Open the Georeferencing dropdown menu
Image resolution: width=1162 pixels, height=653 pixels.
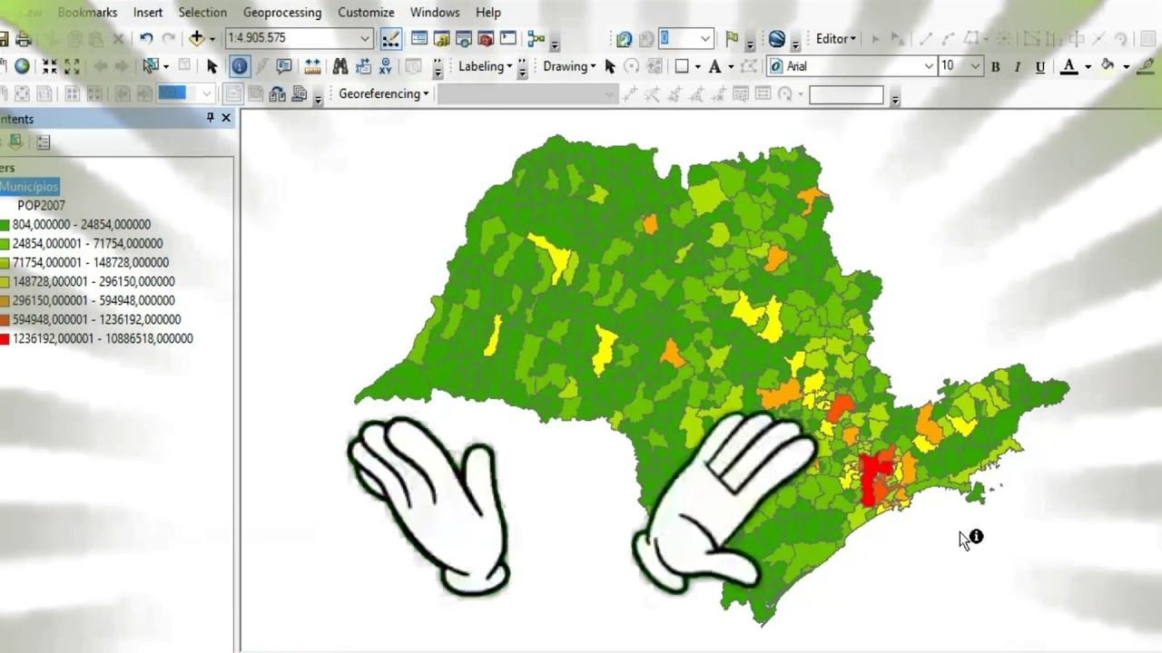[x=383, y=93]
